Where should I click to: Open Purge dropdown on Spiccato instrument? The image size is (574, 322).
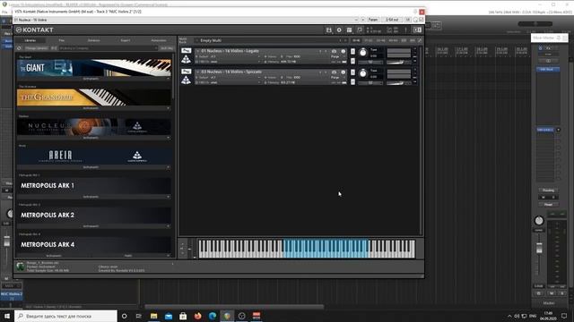click(x=336, y=78)
